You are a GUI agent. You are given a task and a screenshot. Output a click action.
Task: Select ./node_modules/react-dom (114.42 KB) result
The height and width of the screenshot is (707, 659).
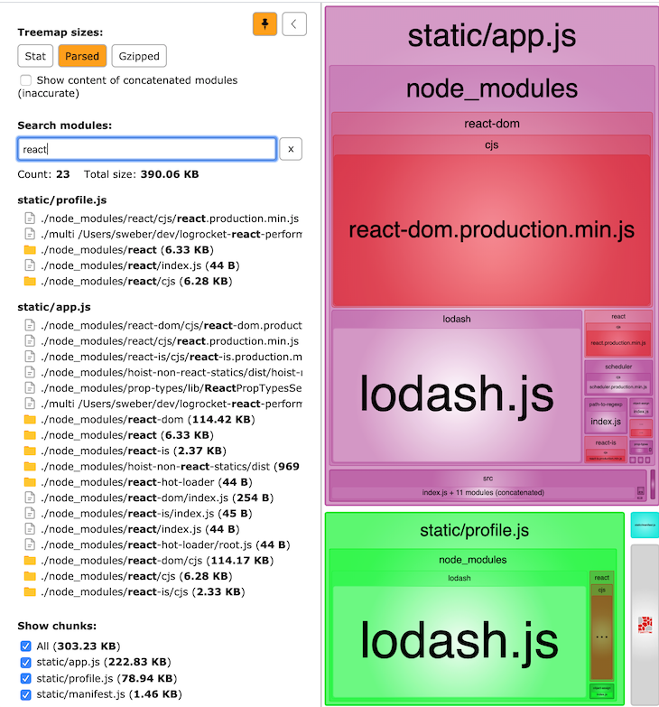pyautogui.click(x=148, y=420)
